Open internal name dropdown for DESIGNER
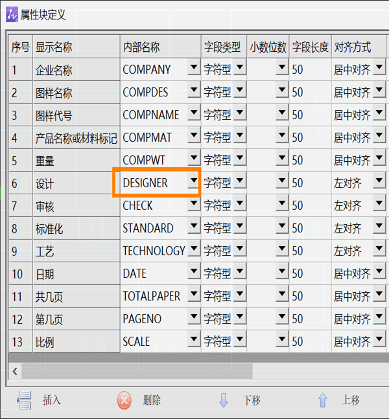Screen dimensions: 389x419 coord(194,181)
